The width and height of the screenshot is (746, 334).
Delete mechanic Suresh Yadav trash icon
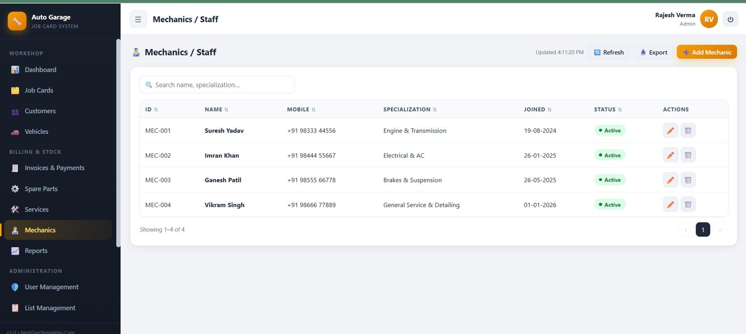pyautogui.click(x=688, y=131)
